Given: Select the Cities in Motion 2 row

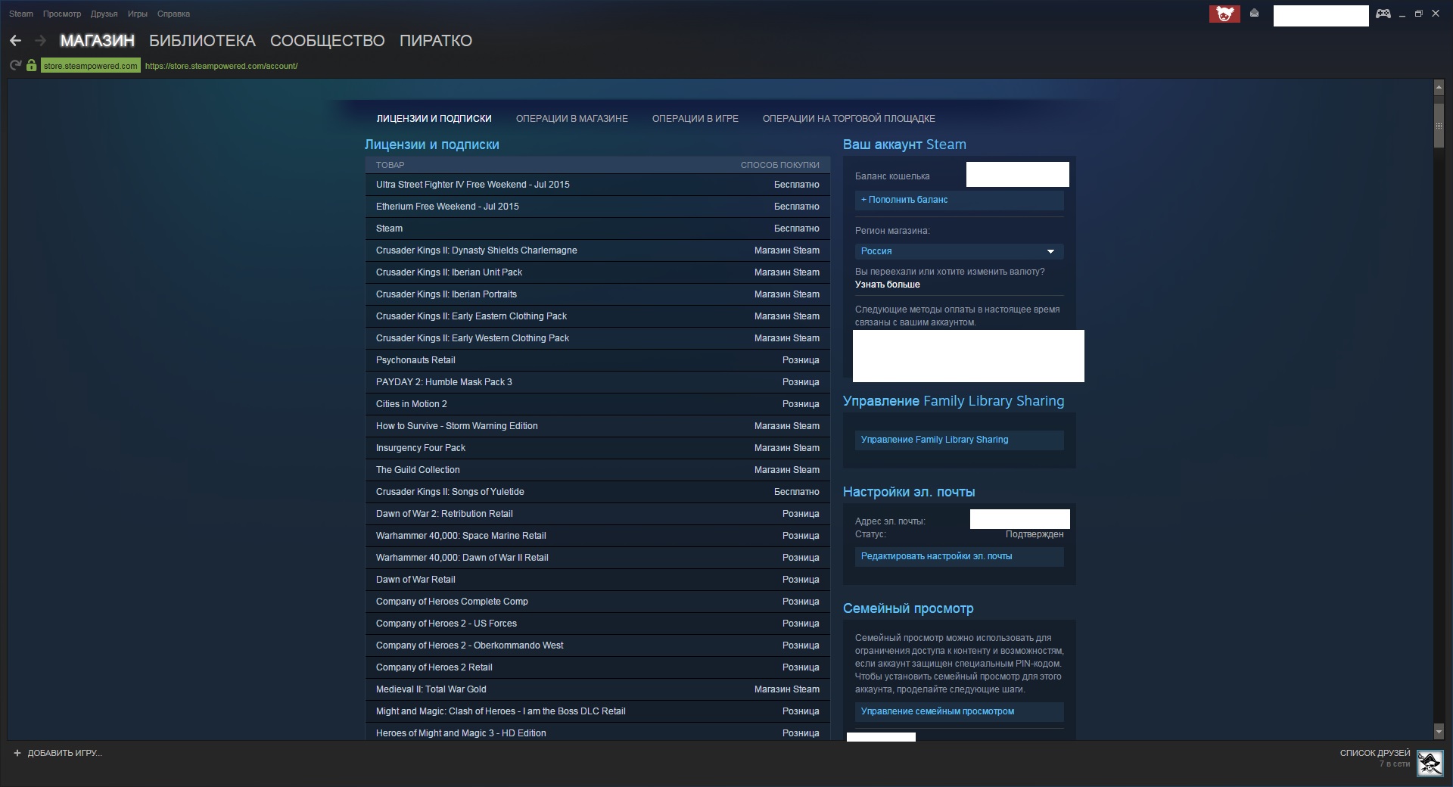Looking at the screenshot, I should [x=598, y=404].
